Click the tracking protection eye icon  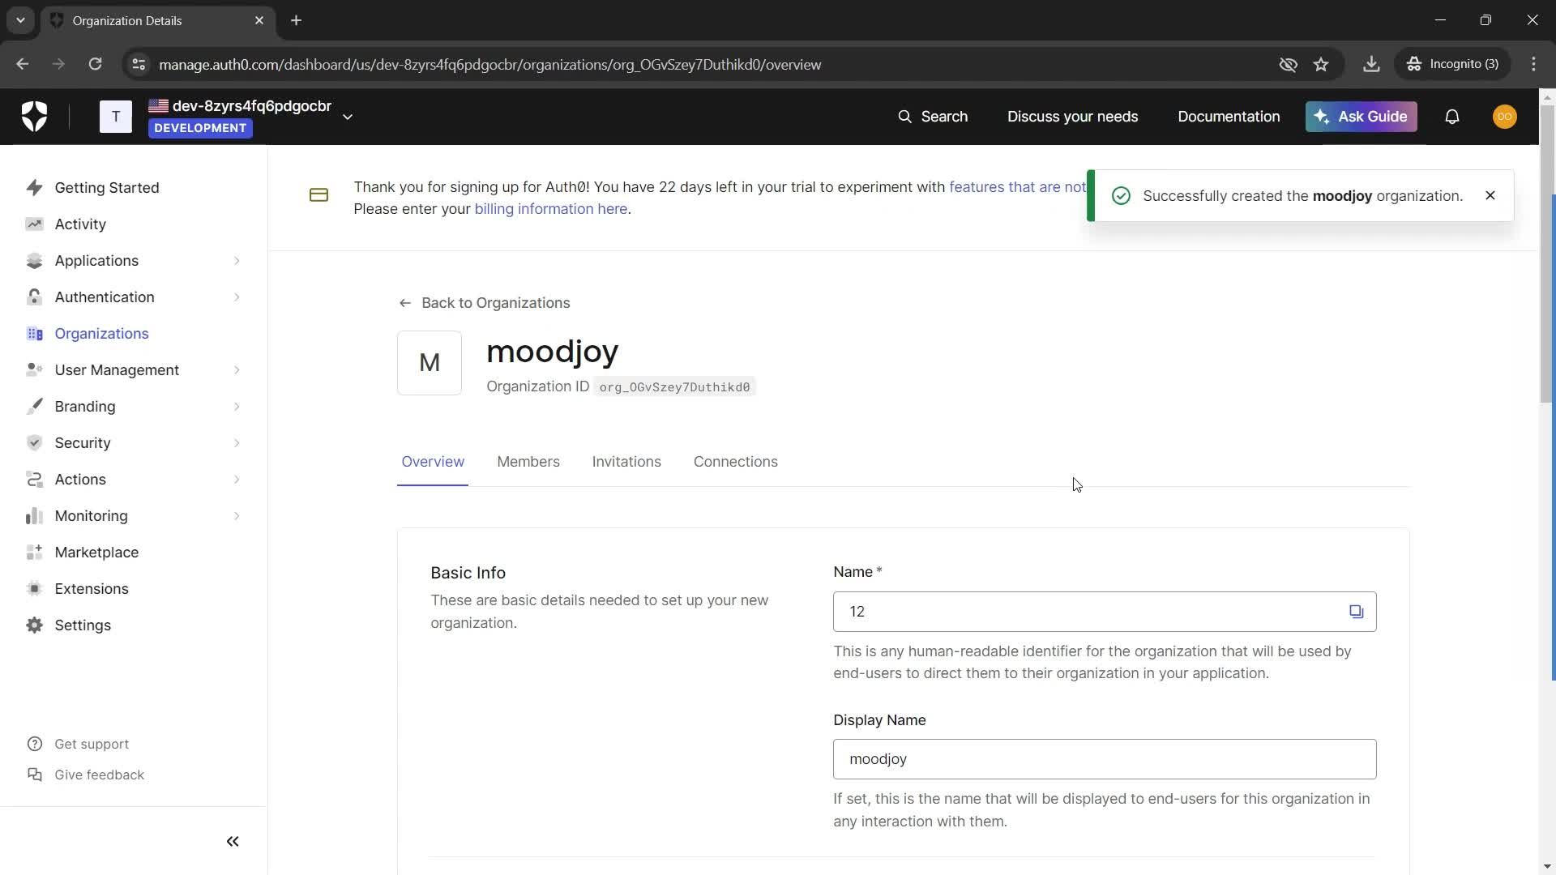point(1288,64)
